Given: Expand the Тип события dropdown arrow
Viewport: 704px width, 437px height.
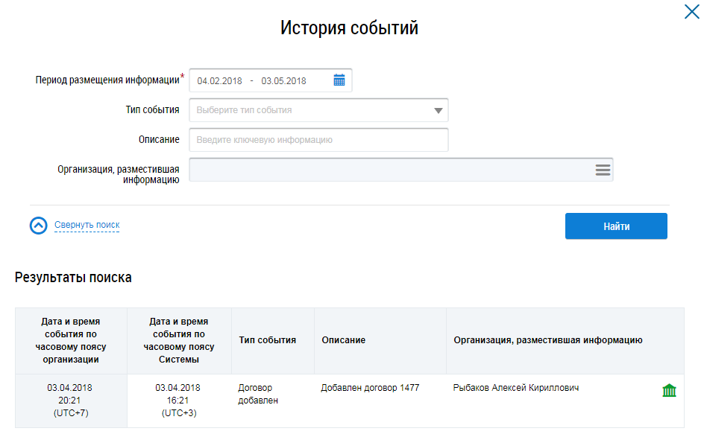Looking at the screenshot, I should click(x=438, y=111).
